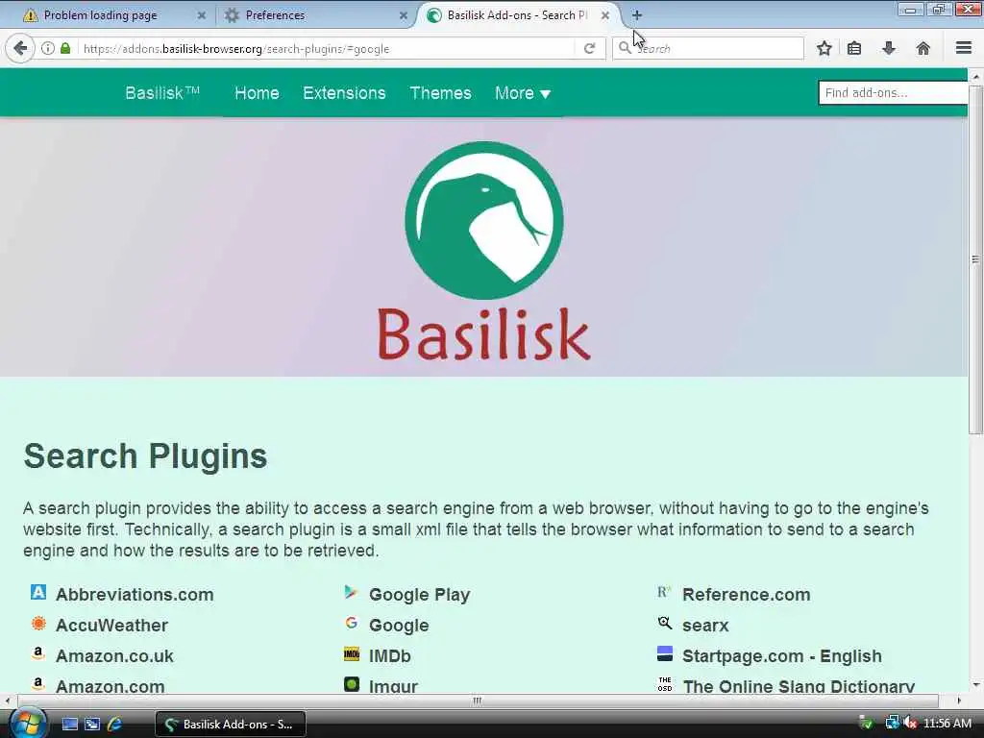Click the browser Search input box
Viewport: 984px width, 738px height.
708,48
